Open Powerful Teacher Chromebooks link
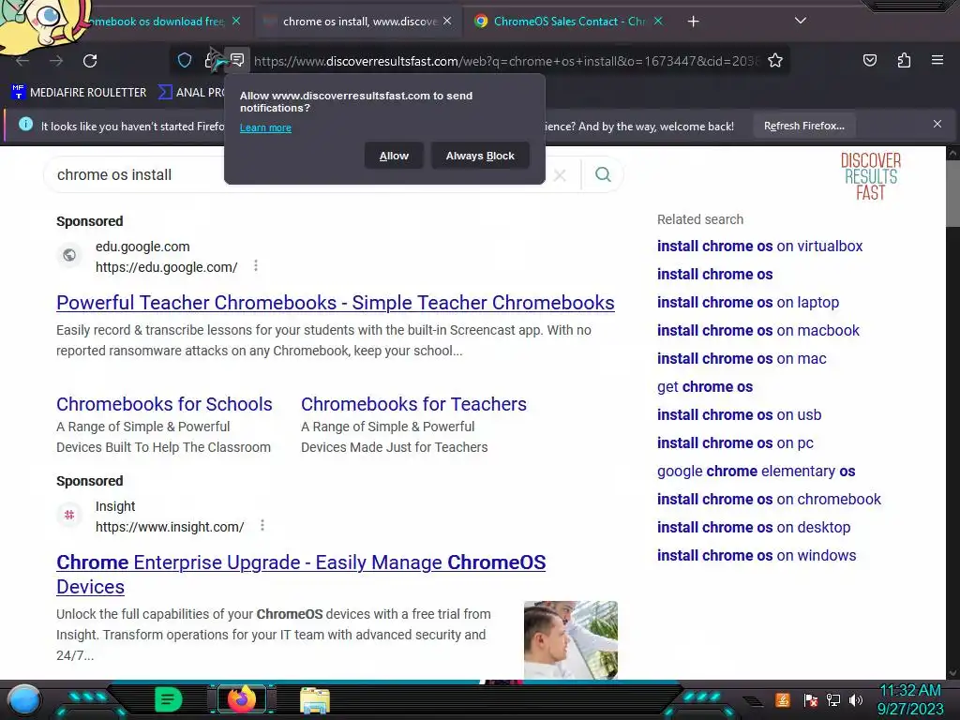Screen dimensions: 960x720 pyautogui.click(x=336, y=303)
